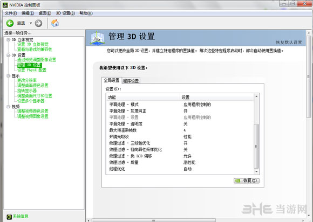
Task: Open the 编辑(E) menu
Action: 28,13
